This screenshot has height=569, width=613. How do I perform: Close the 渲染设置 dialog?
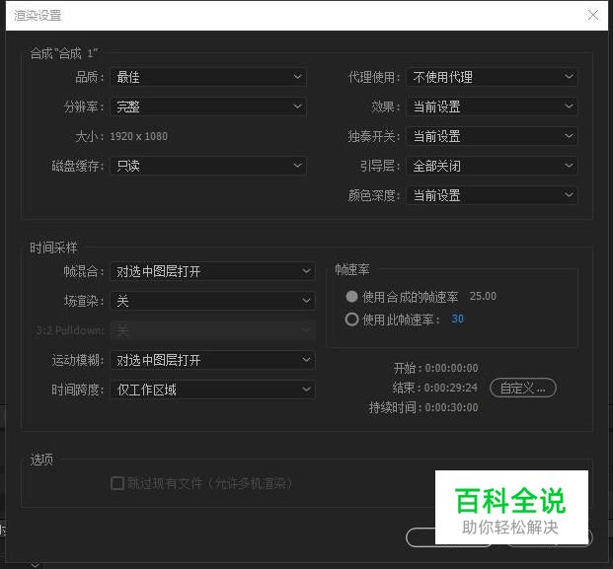click(x=593, y=15)
